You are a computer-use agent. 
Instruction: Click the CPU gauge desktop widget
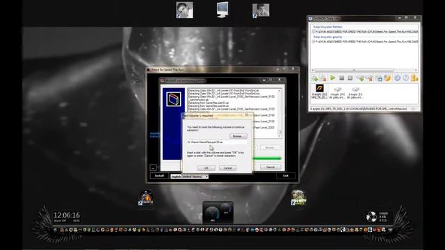tap(218, 212)
